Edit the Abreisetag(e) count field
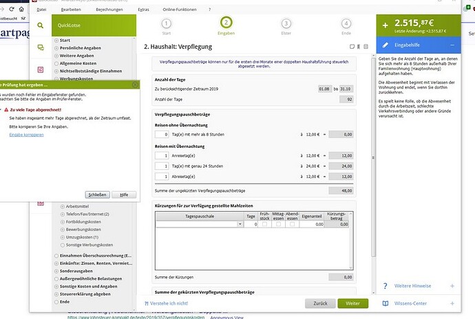The width and height of the screenshot is (475, 319). click(x=162, y=177)
